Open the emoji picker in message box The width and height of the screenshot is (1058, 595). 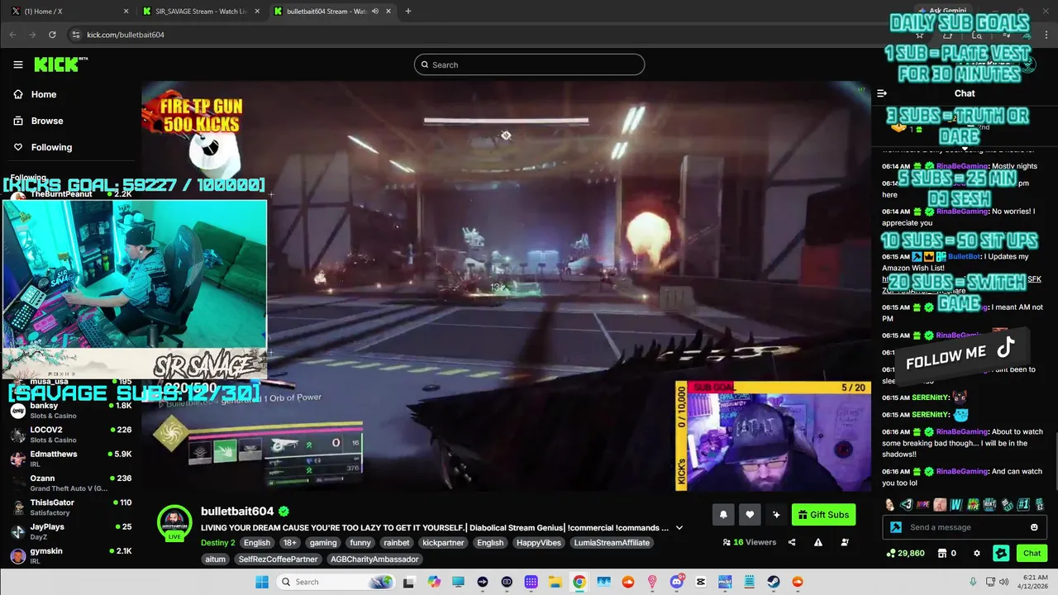[1034, 527]
